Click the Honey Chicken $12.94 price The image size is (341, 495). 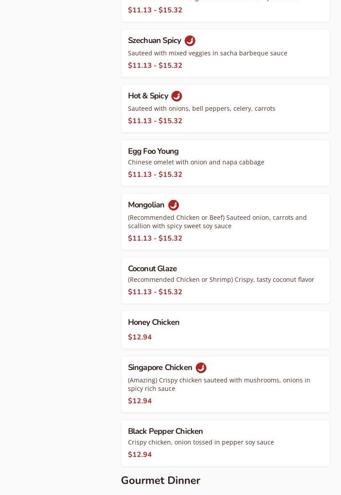140,337
